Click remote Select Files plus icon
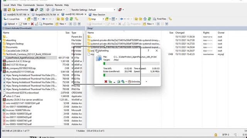 point(158,24)
